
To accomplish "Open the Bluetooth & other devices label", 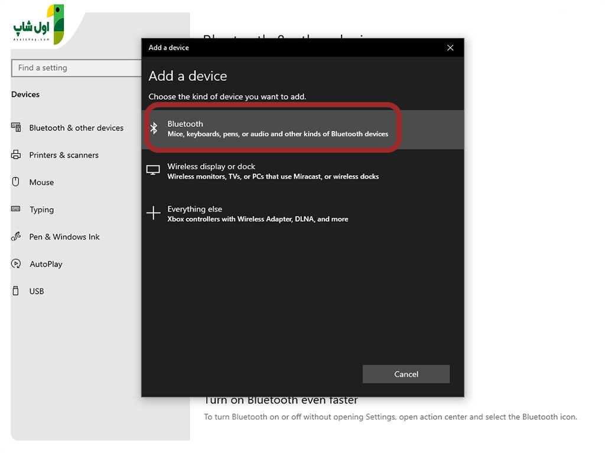I will 76,128.
